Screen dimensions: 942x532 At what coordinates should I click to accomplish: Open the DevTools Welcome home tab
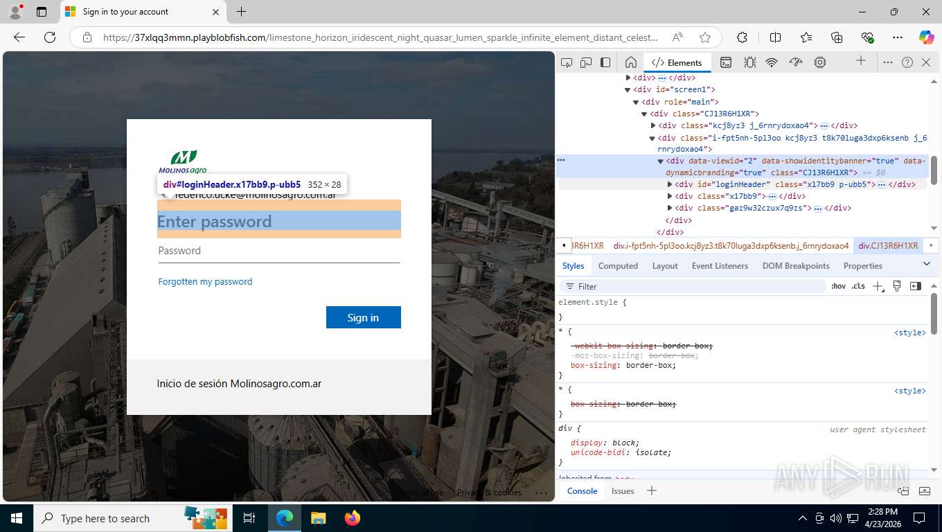630,62
